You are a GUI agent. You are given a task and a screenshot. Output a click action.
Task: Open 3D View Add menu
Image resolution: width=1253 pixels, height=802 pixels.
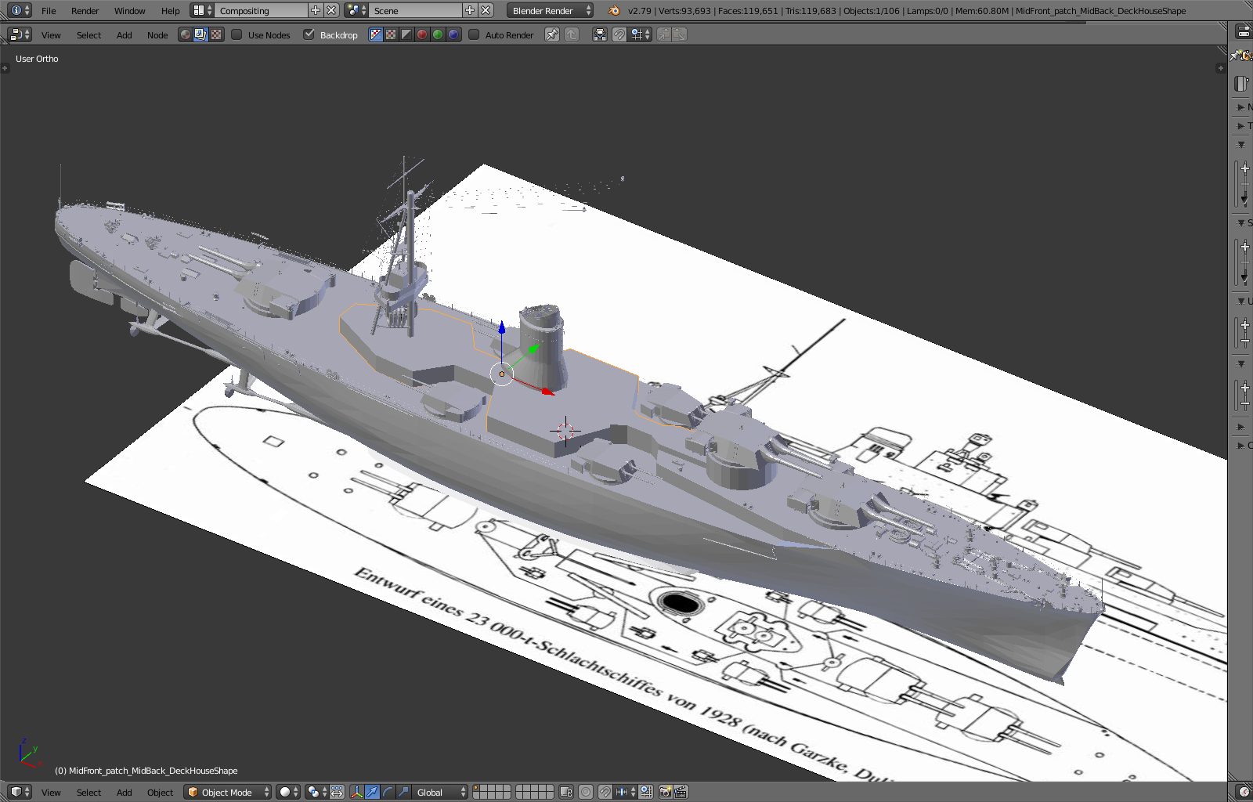pos(124,793)
